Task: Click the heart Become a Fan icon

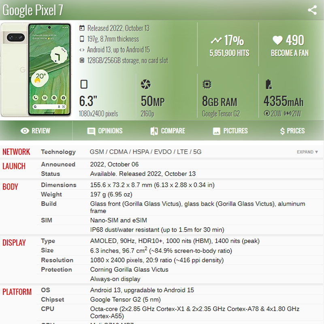Action: tap(277, 40)
